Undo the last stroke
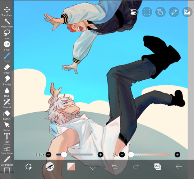The width and height of the screenshot is (194, 179). [114, 166]
